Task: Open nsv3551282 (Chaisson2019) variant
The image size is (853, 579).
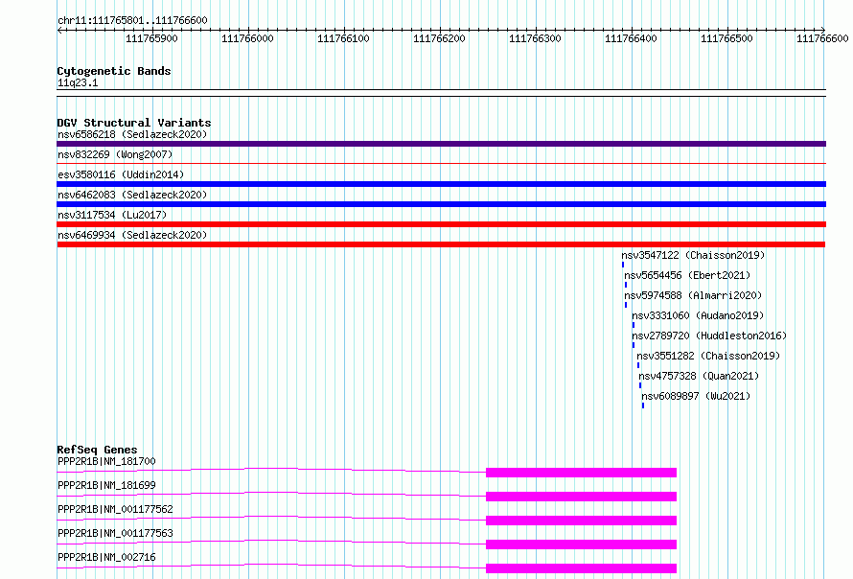Action: (x=708, y=356)
